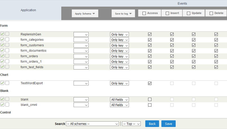
Task: Click green check-all icon for ReplenishGen row
Action: point(2,34)
